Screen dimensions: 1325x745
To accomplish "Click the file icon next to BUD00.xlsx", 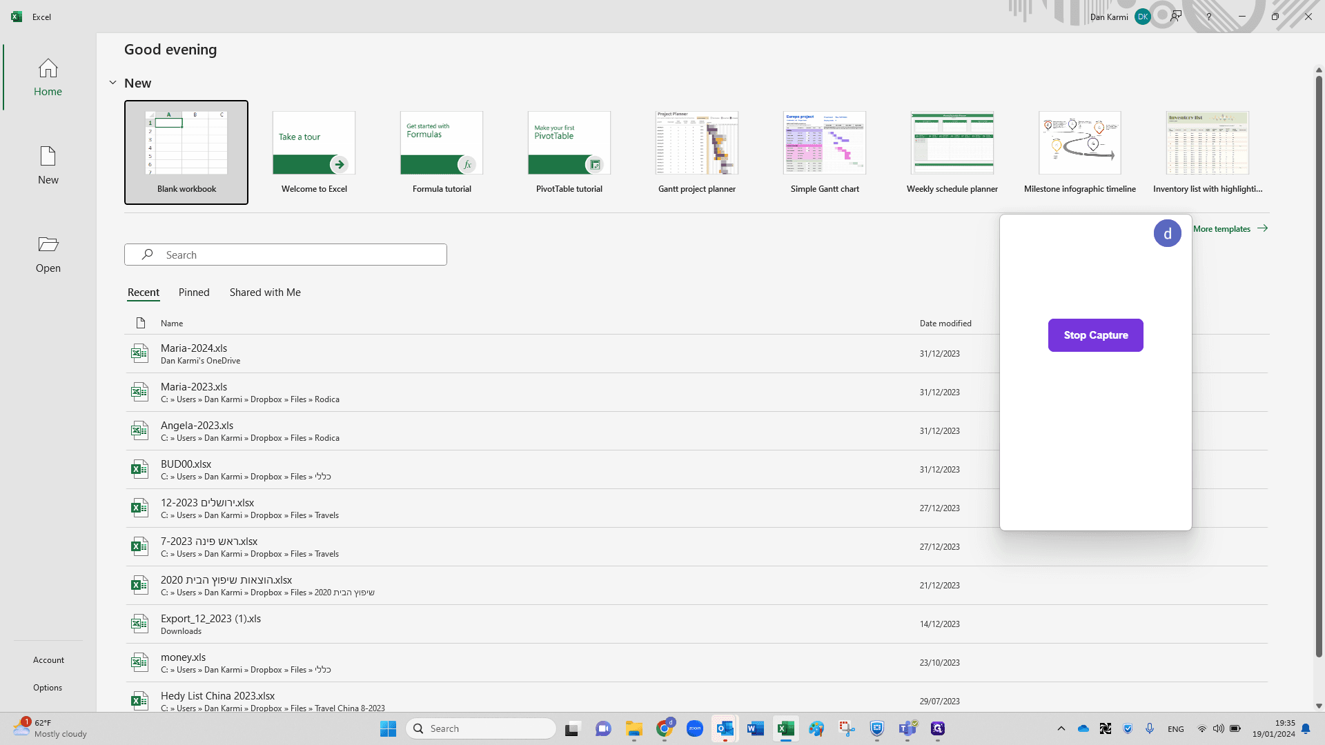I will pos(140,470).
